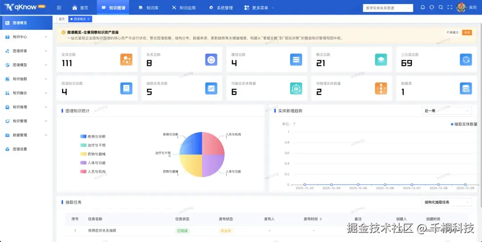The height and width of the screenshot is (242, 482).
Task: Click the refresh icon in header
Action: coord(432,8)
